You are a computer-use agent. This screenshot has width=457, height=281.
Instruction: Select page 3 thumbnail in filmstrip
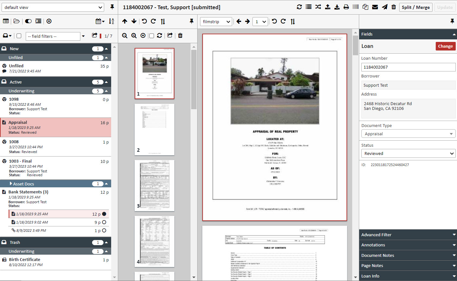154,185
